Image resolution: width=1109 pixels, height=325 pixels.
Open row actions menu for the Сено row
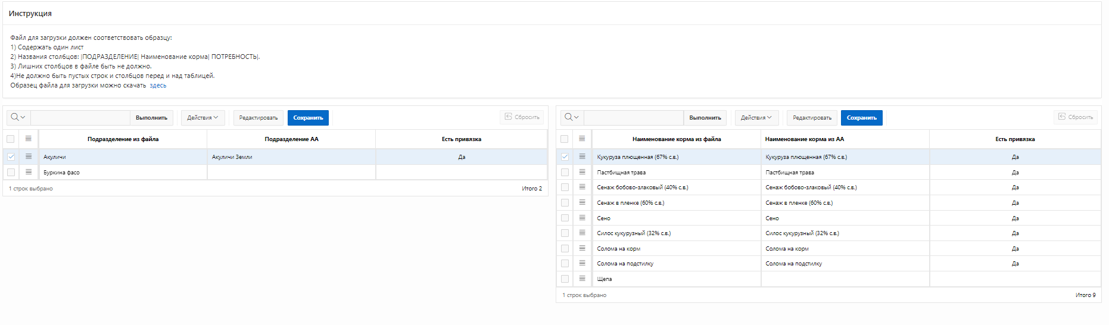click(x=582, y=218)
